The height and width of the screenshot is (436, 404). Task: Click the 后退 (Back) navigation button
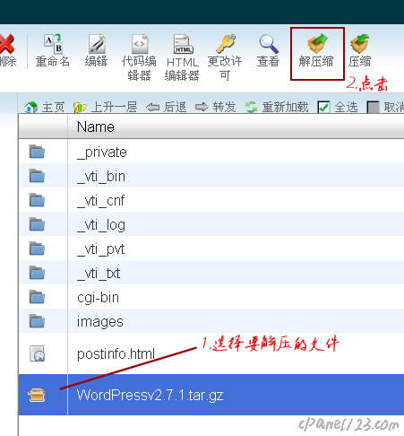click(x=167, y=107)
